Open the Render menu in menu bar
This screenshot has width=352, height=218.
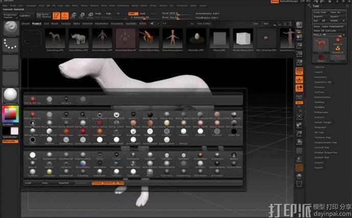[x=135, y=6]
